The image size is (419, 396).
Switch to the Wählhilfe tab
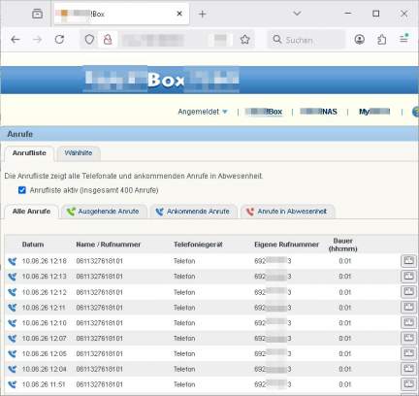79,153
